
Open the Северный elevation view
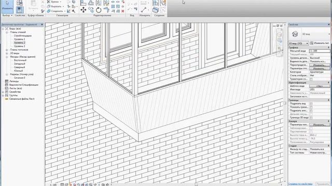(x=20, y=67)
